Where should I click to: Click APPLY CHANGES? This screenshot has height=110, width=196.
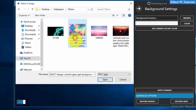pyautogui.click(x=164, y=90)
